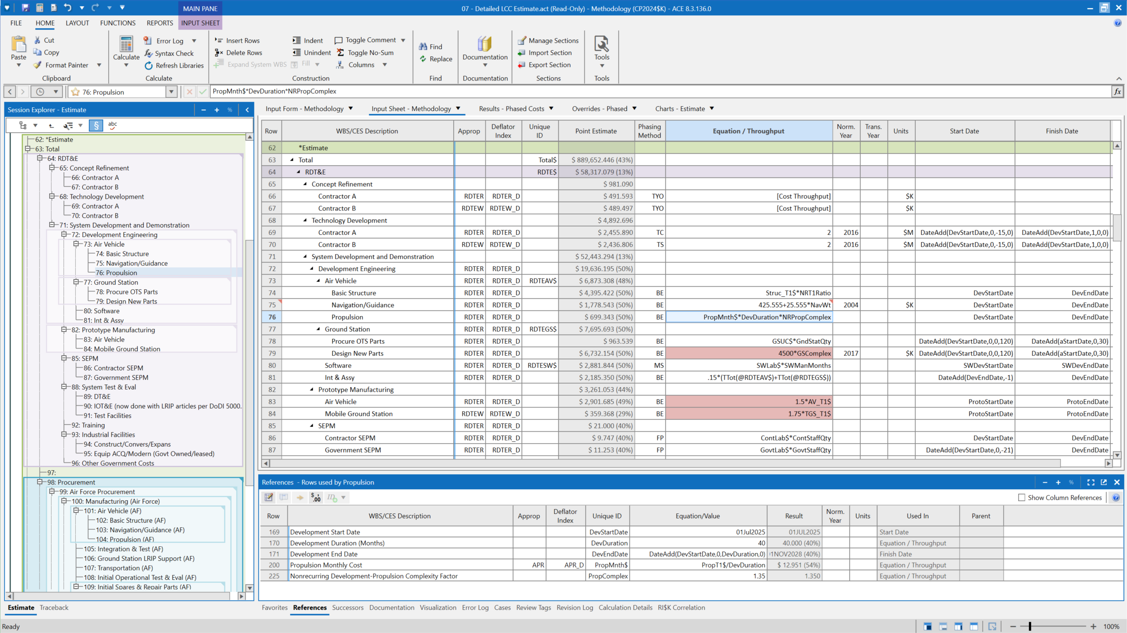Enable Show Column References checkbox
The image size is (1127, 633).
pos(1022,498)
